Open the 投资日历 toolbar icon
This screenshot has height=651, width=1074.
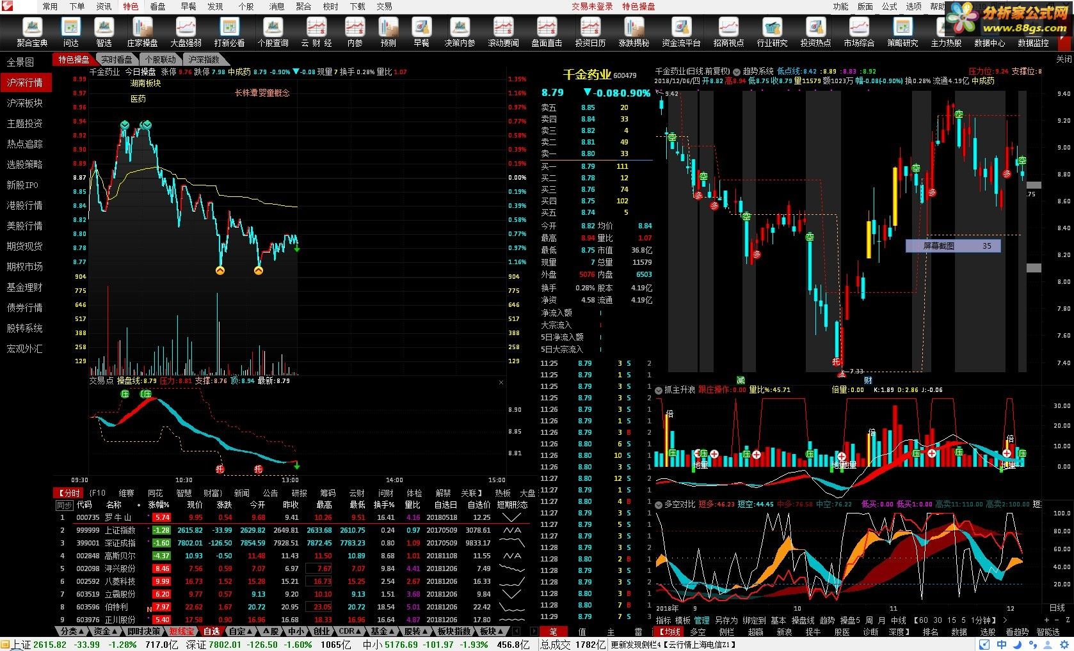(590, 32)
